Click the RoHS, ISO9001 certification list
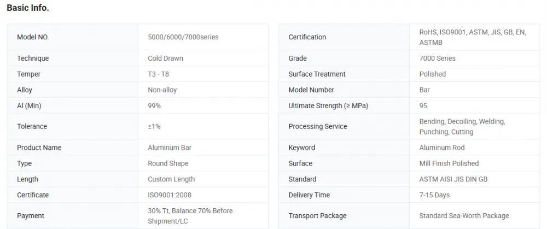This screenshot has height=229, width=547. tap(473, 37)
